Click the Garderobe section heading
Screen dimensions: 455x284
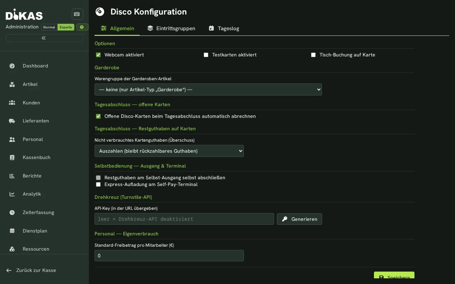click(107, 67)
